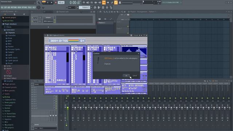Viewport: 233px width, 131px height.
Task: Open the VIEW menu
Action: pyautogui.click(x=19, y=7)
